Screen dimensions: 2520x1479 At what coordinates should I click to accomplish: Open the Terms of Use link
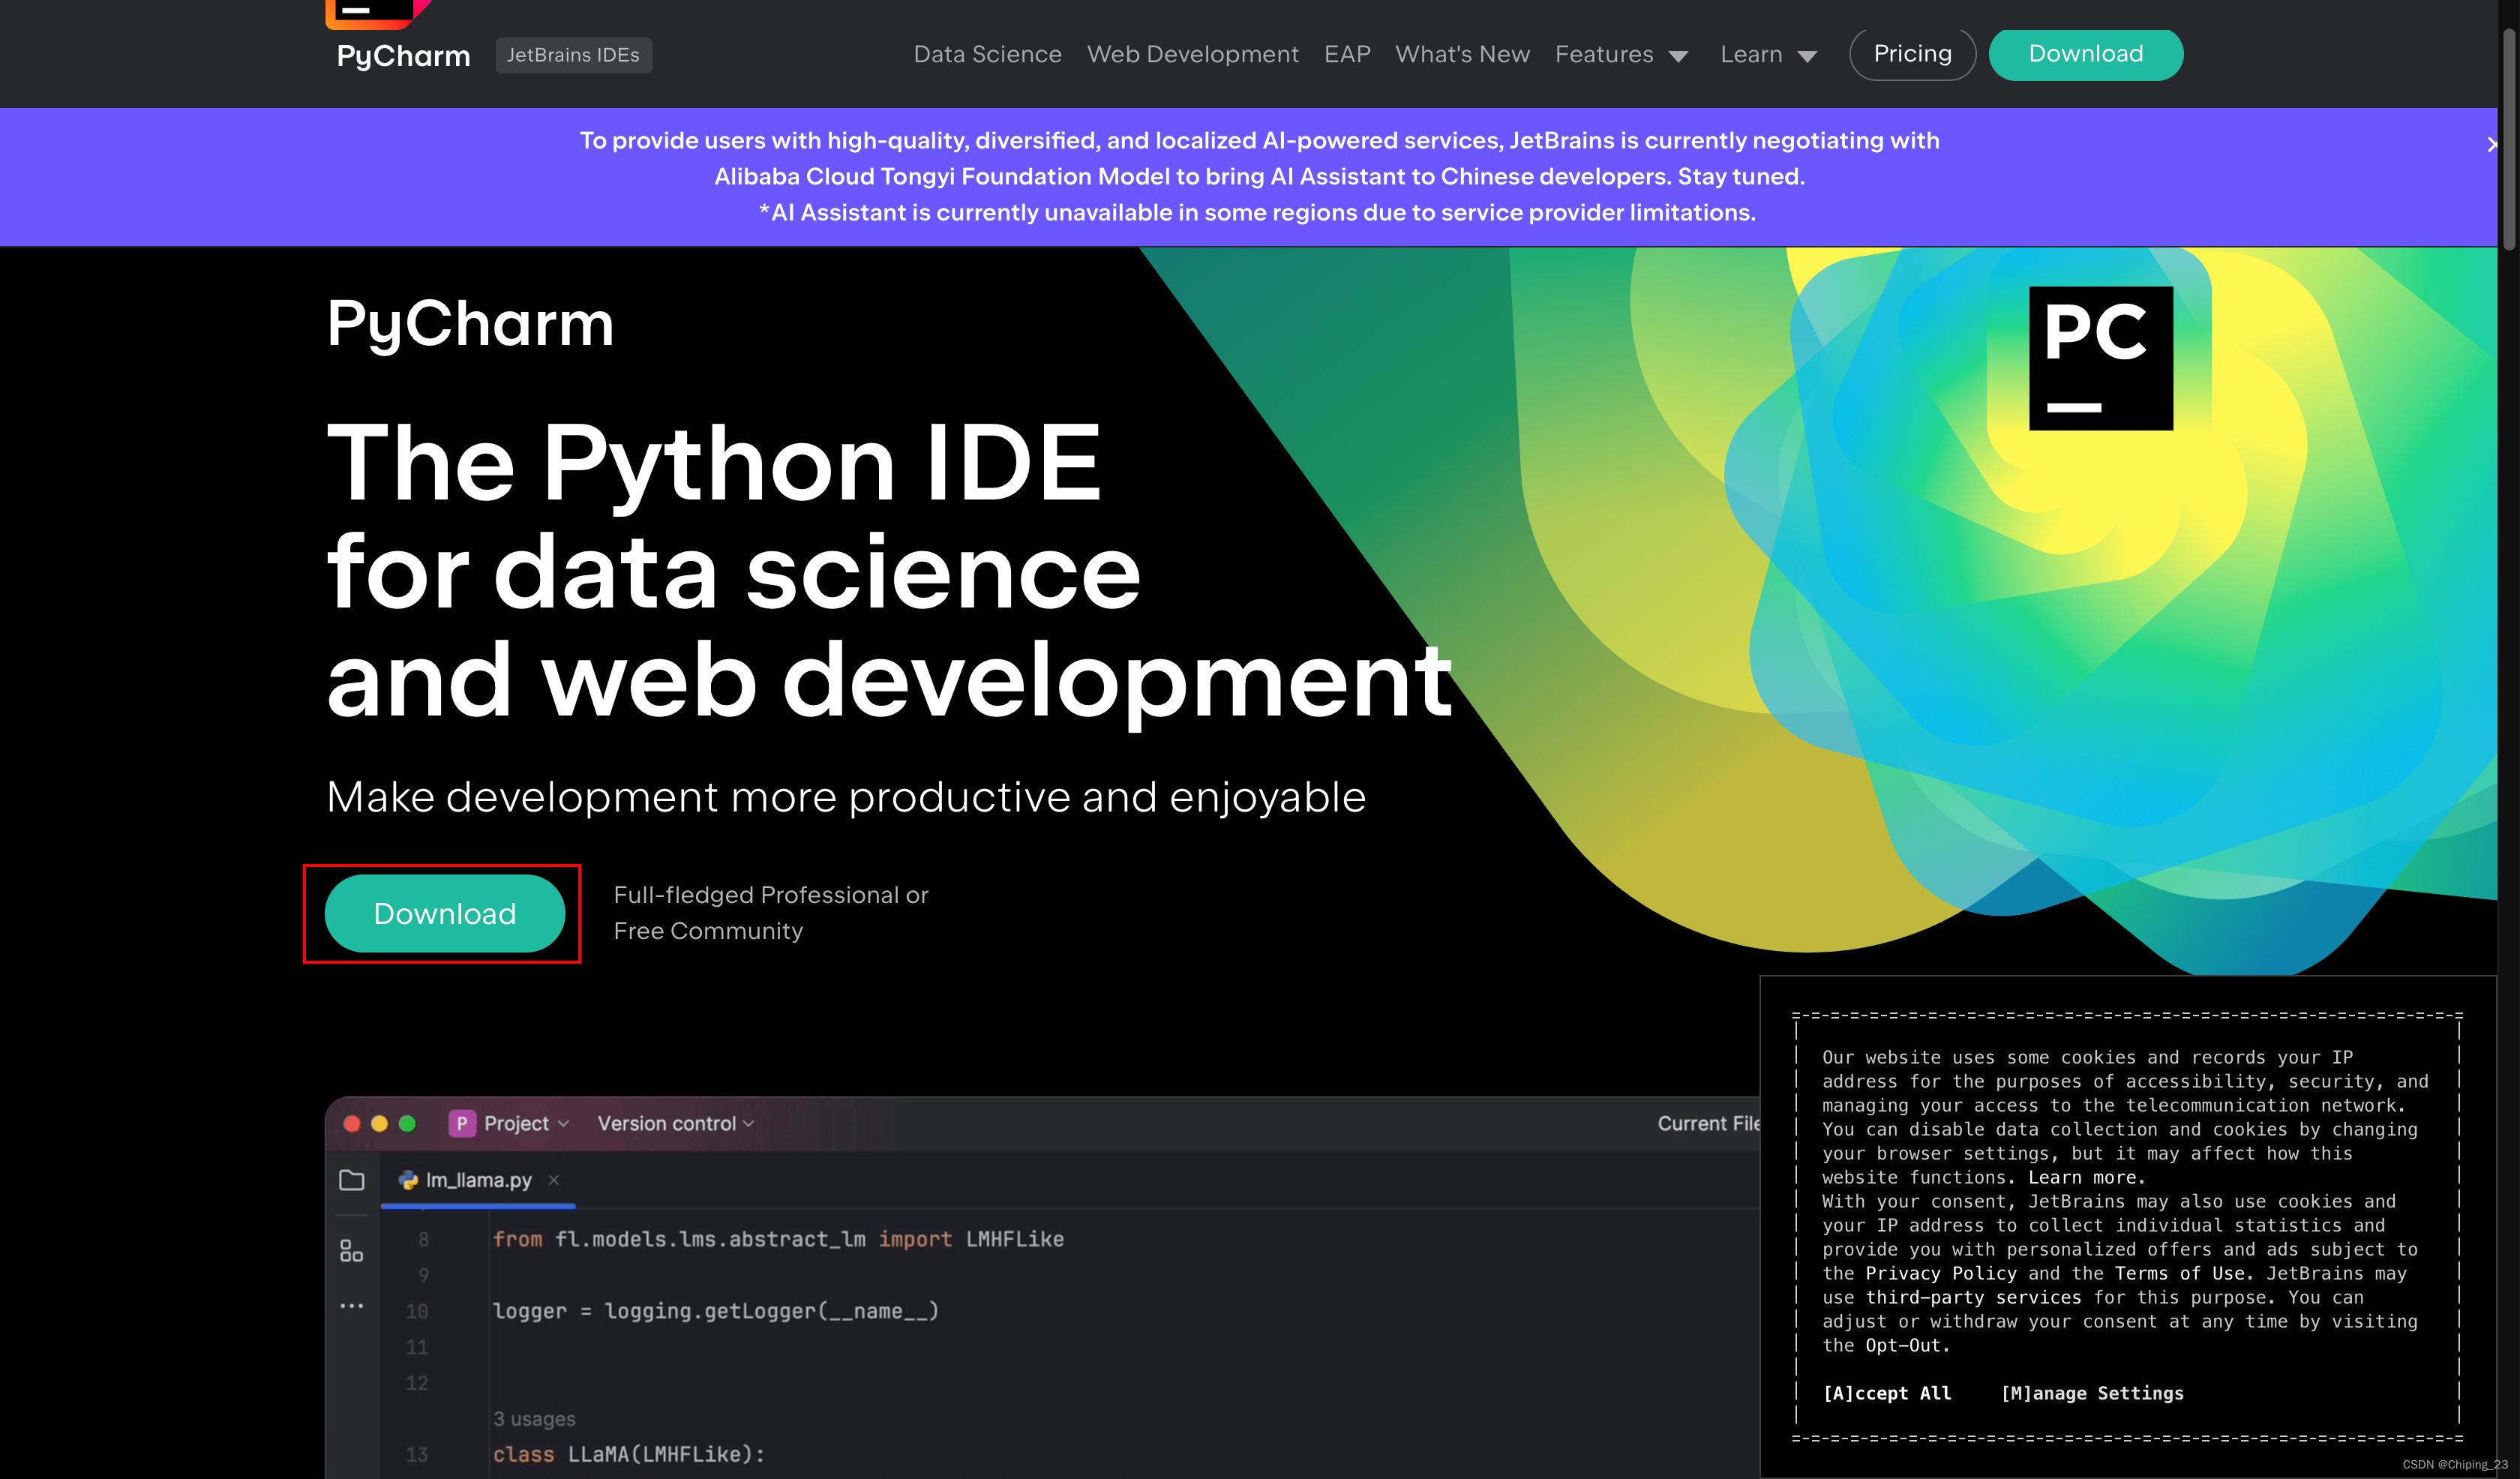2183,1273
